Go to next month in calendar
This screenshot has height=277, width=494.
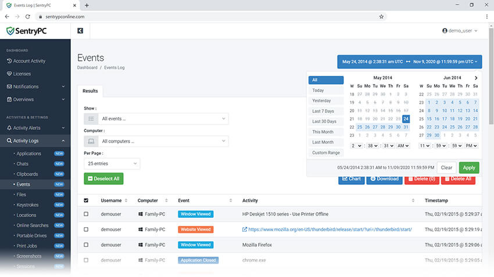point(476,78)
